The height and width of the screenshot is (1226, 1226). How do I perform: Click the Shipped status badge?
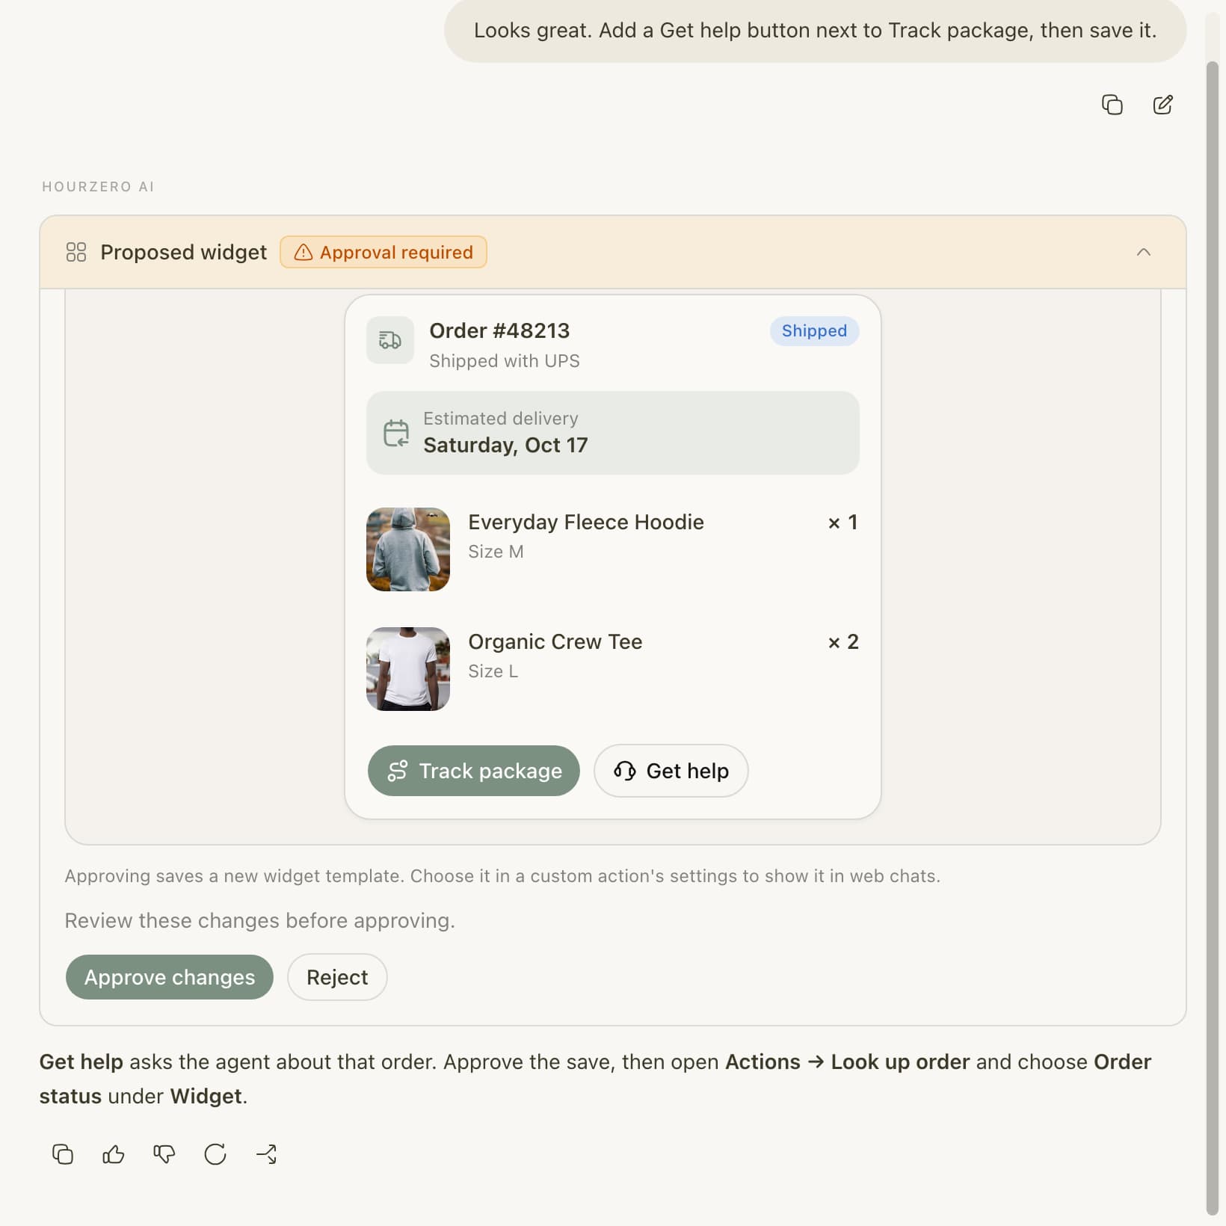click(x=815, y=331)
